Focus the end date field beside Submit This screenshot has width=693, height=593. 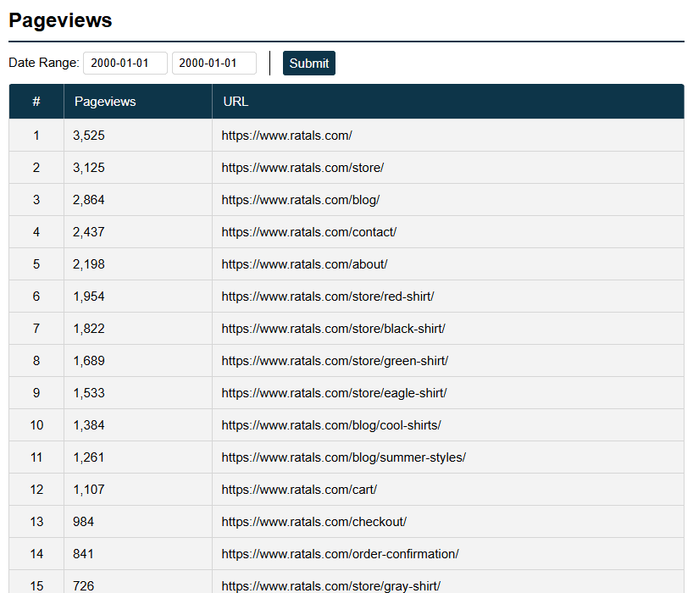click(x=214, y=64)
